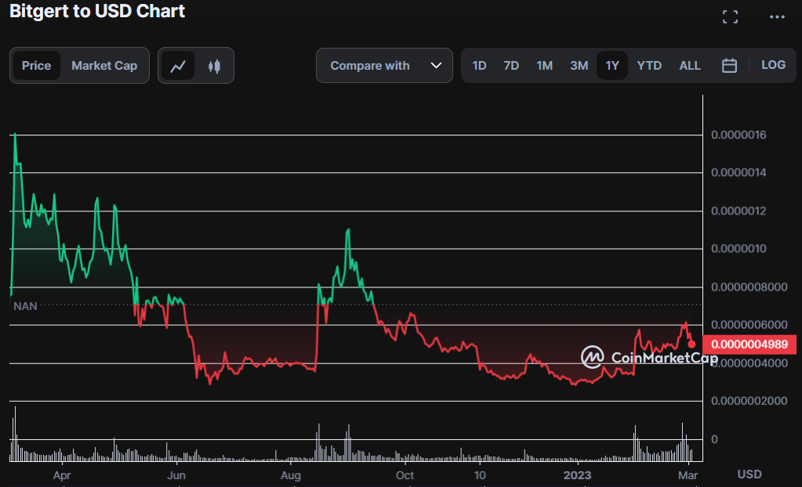Choose the YTD time range
Image resolution: width=802 pixels, height=487 pixels.
[649, 66]
